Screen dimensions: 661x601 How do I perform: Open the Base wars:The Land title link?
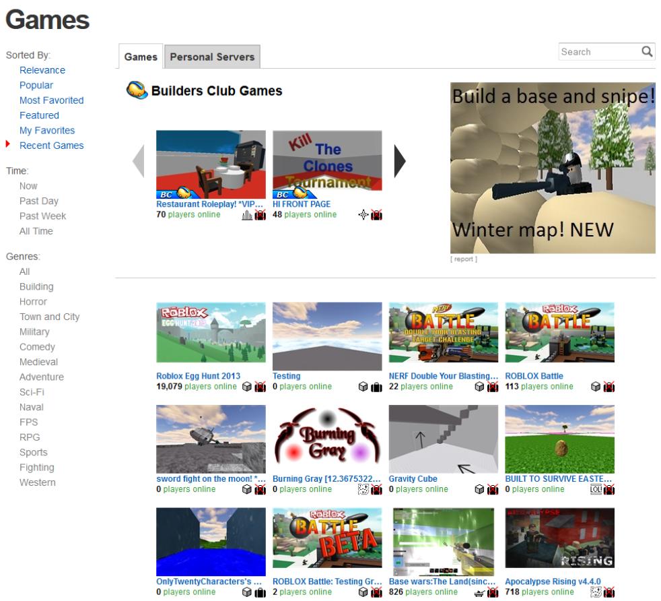[442, 581]
